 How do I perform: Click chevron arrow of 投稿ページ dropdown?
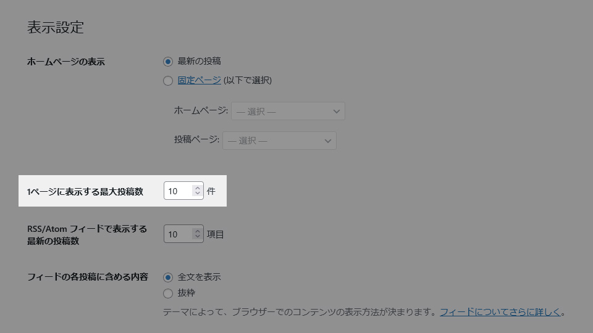(327, 141)
